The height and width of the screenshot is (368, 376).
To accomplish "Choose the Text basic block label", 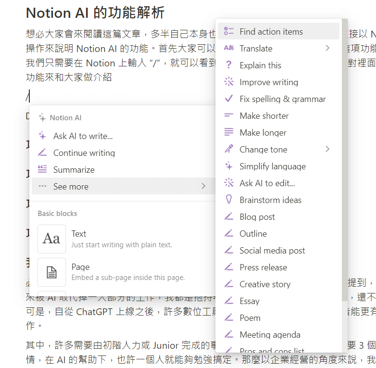I will [x=79, y=233].
